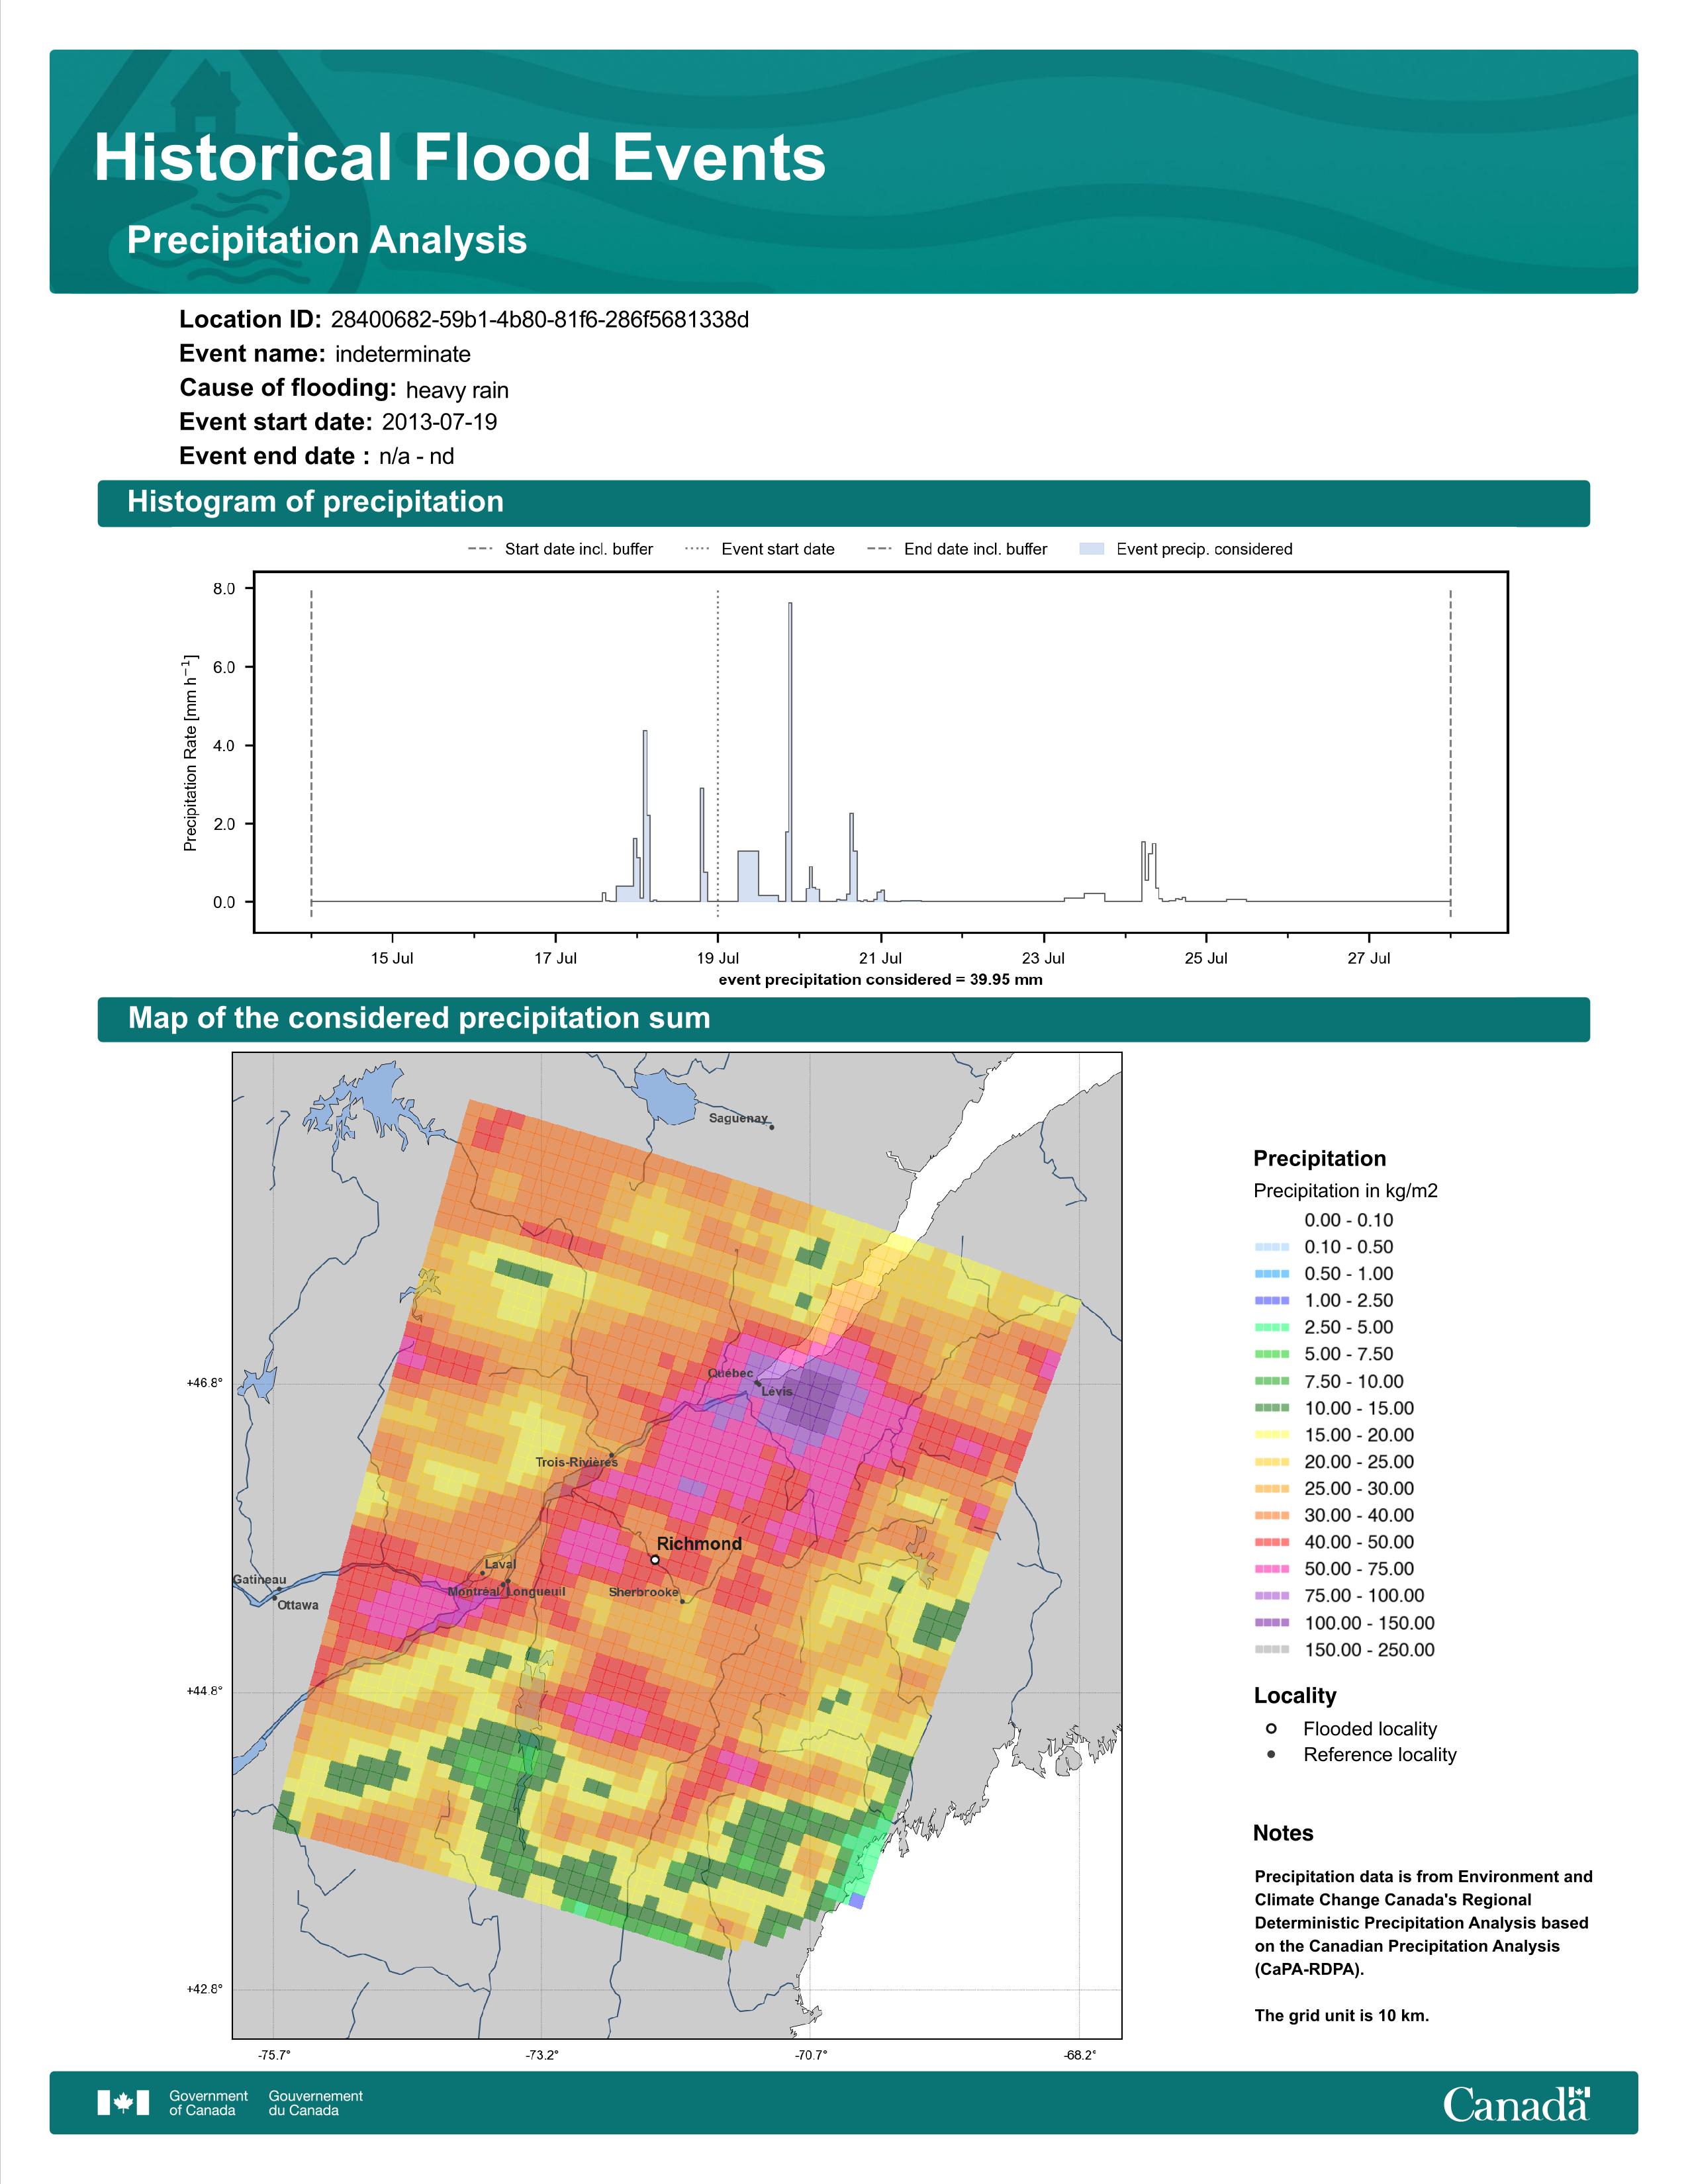Viewport: 1688px width, 2184px height.
Task: Click the 0.10 - 0.50 precipitation swatch
Action: [1272, 1247]
